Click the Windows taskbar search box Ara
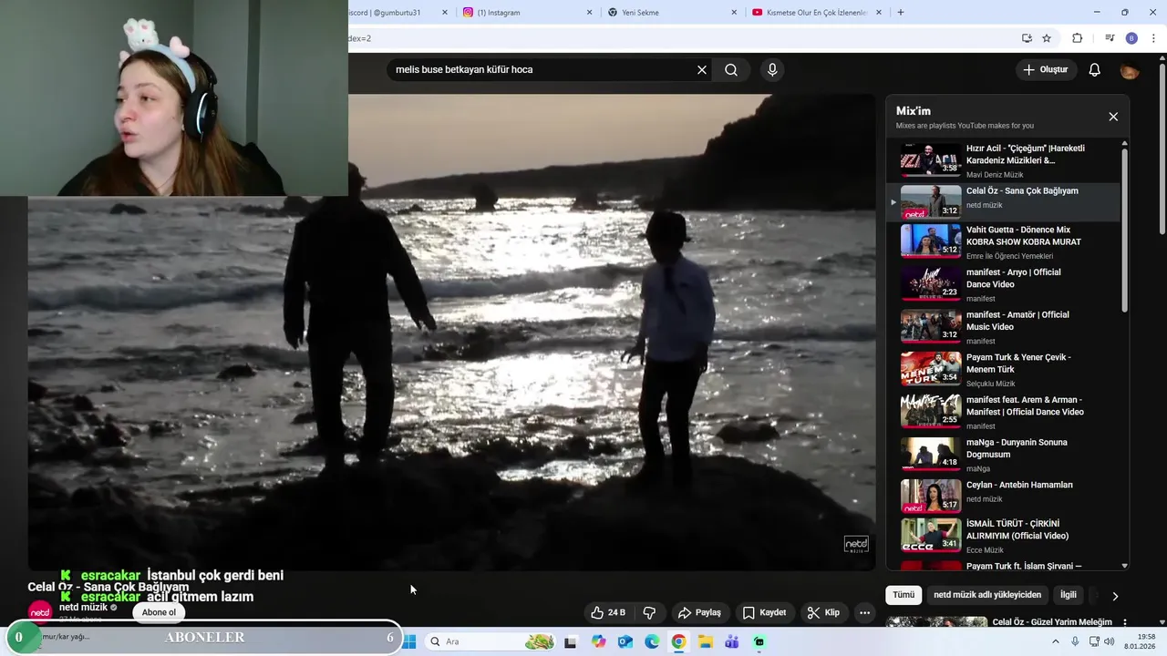This screenshot has height=656, width=1167. pyautogui.click(x=492, y=641)
